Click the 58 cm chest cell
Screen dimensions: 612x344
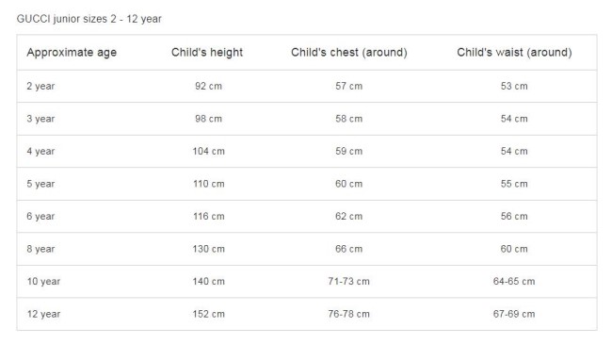point(349,119)
